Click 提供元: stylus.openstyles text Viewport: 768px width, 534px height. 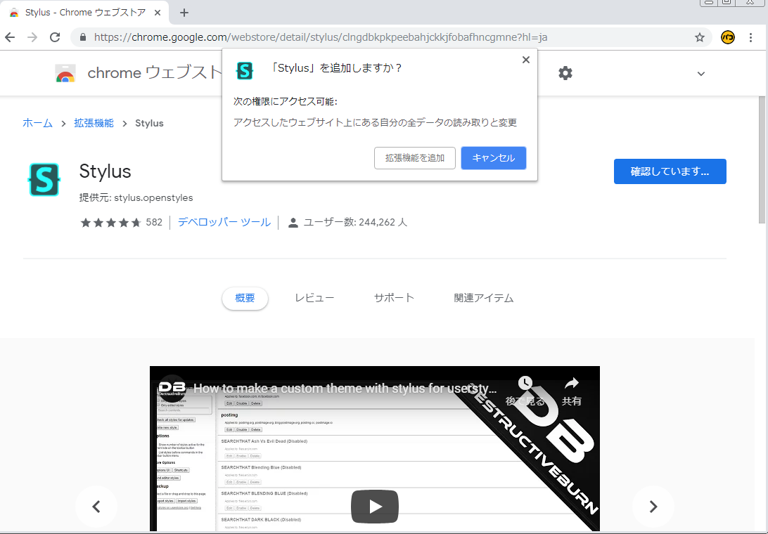tap(136, 197)
